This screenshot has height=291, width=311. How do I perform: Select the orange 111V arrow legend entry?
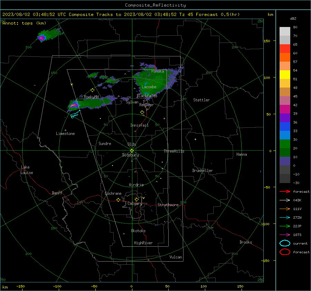[x=285, y=209]
